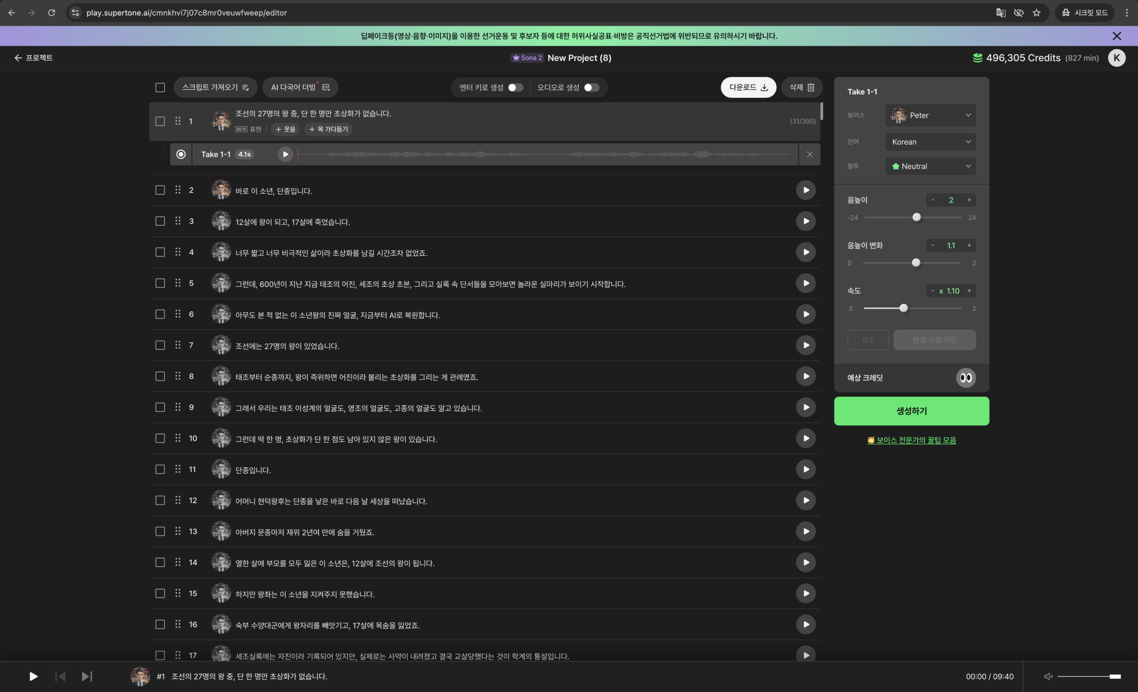The height and width of the screenshot is (692, 1138).
Task: Click the 음높이 pitch slider handle
Action: tap(916, 217)
